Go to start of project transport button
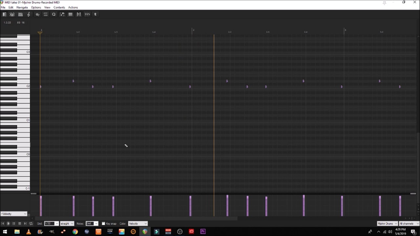The image size is (420, 236). coord(3,224)
